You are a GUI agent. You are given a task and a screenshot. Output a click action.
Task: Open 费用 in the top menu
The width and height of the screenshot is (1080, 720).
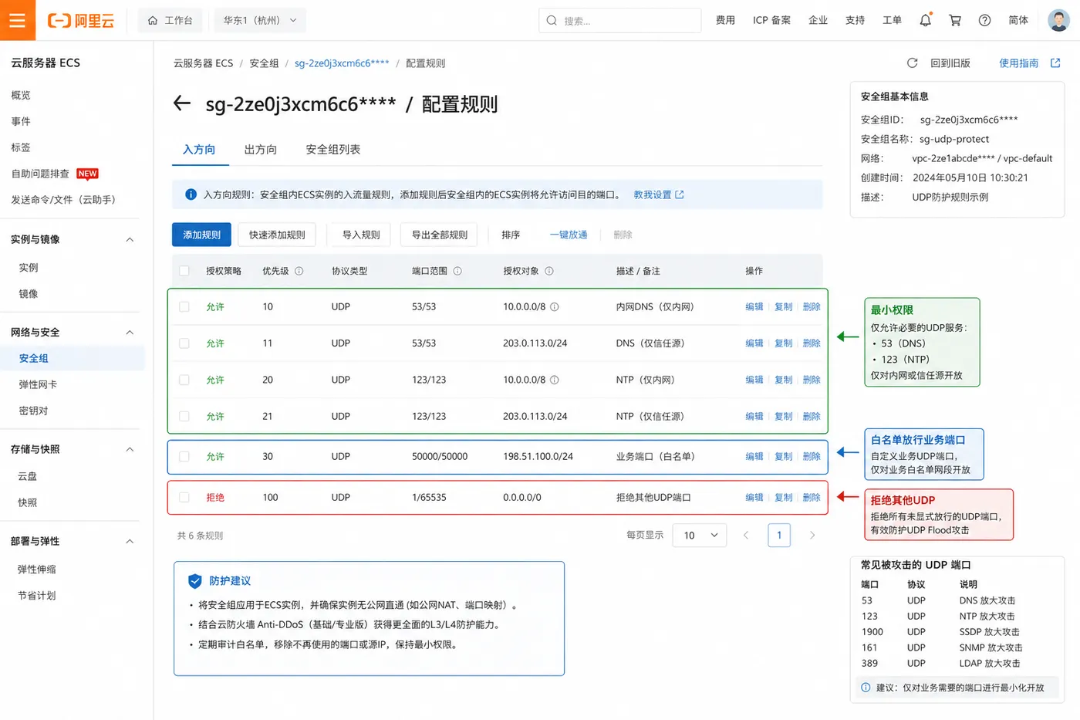point(725,21)
